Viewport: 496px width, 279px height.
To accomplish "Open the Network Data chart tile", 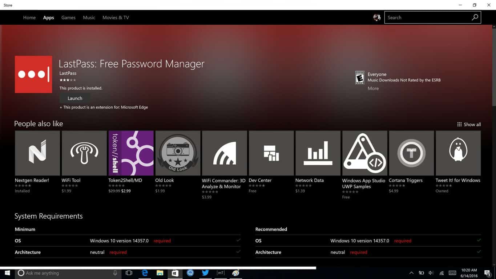I will click(318, 153).
